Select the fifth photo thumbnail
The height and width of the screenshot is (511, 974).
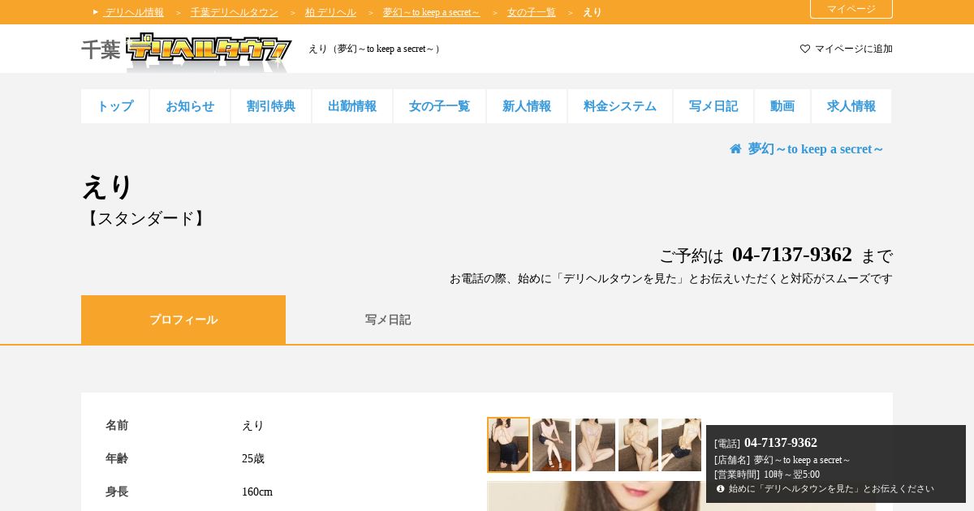click(x=681, y=444)
